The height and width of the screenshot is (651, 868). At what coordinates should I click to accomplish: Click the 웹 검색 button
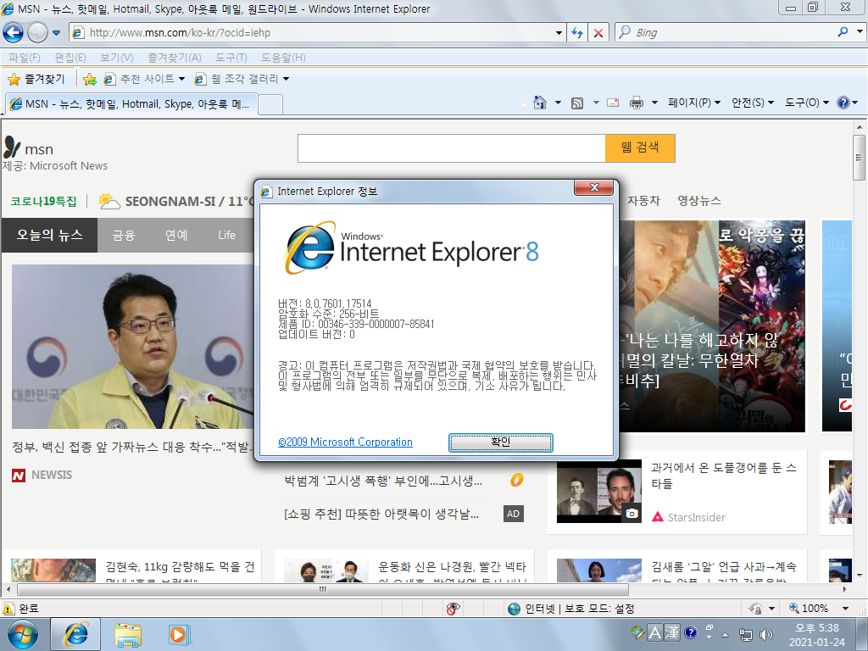[x=640, y=147]
